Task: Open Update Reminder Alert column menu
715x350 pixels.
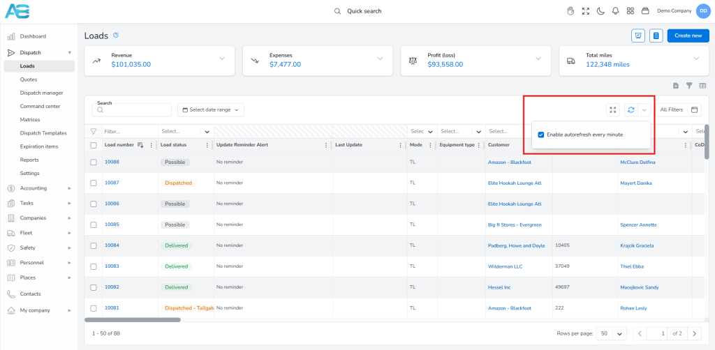Action: coord(326,145)
